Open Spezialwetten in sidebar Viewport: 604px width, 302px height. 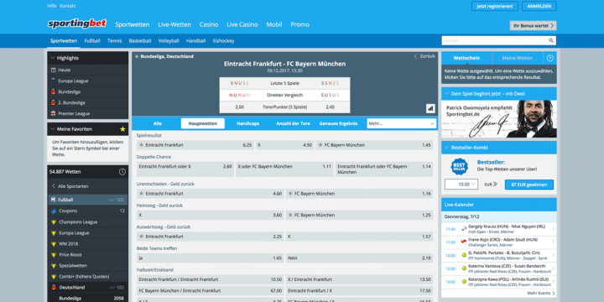tap(73, 266)
